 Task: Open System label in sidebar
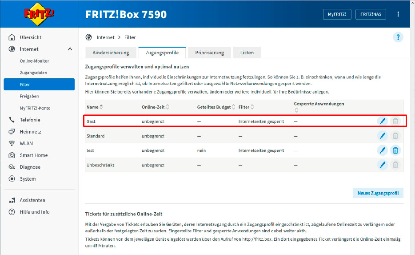coord(28,179)
